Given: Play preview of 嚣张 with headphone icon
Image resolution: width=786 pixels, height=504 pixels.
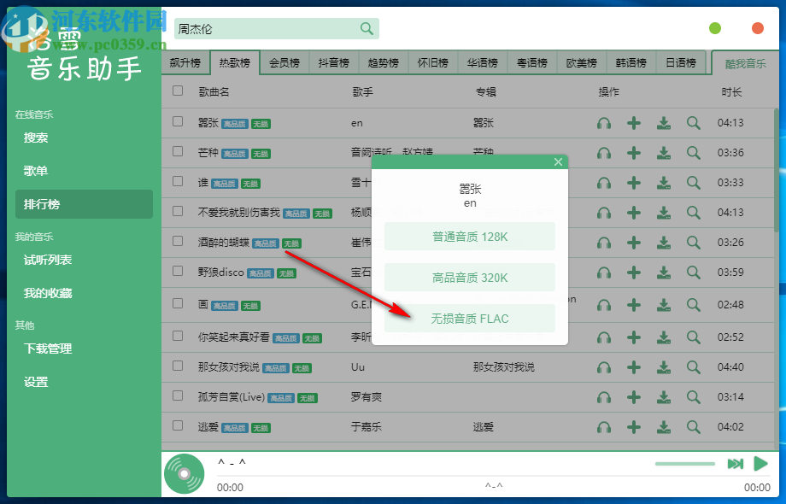Looking at the screenshot, I should (604, 123).
